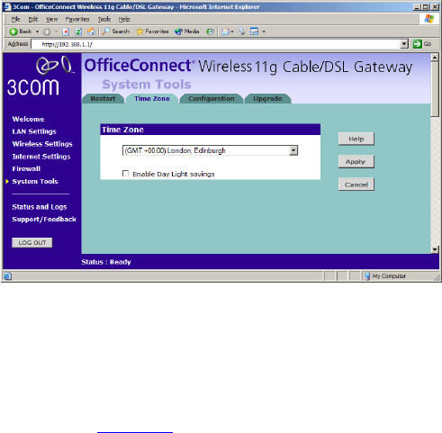Open the Search toolbar button
Image resolution: width=442 pixels, height=433 pixels.
(116, 32)
